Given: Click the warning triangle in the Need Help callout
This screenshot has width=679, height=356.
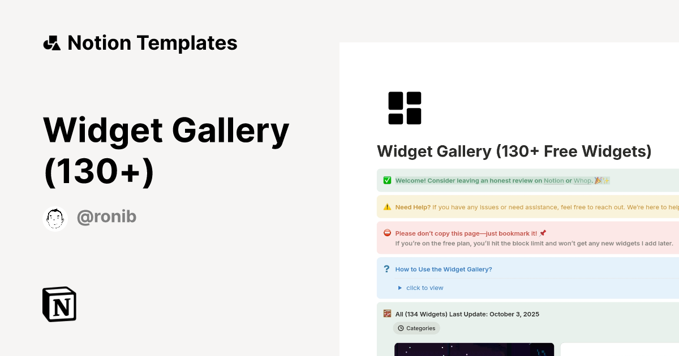Looking at the screenshot, I should pos(387,207).
